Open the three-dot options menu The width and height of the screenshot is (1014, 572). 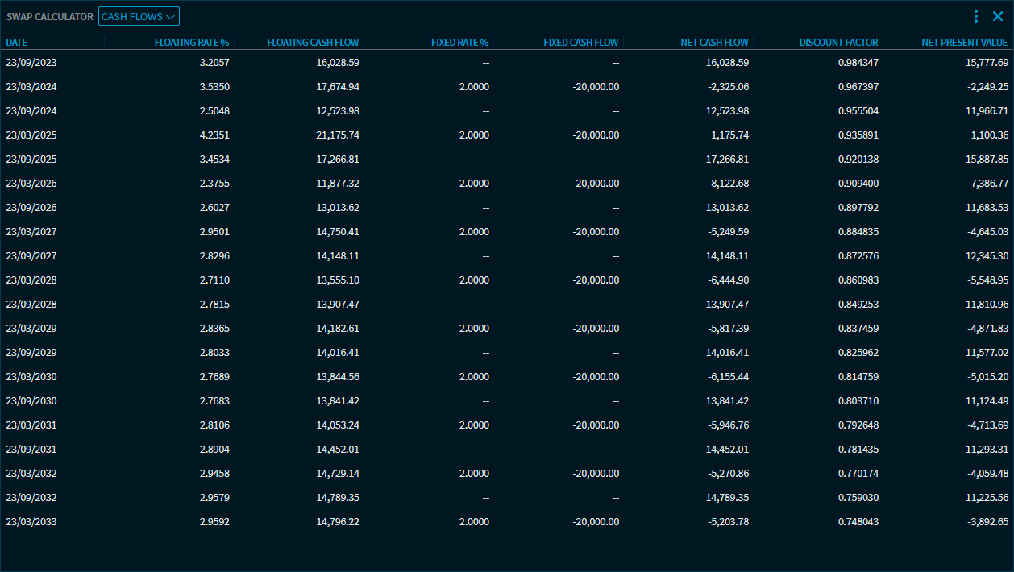976,16
